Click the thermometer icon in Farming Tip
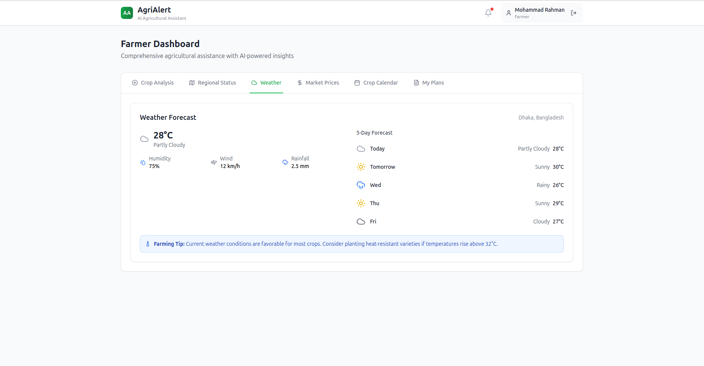Screen dimensions: 704x366 148,244
